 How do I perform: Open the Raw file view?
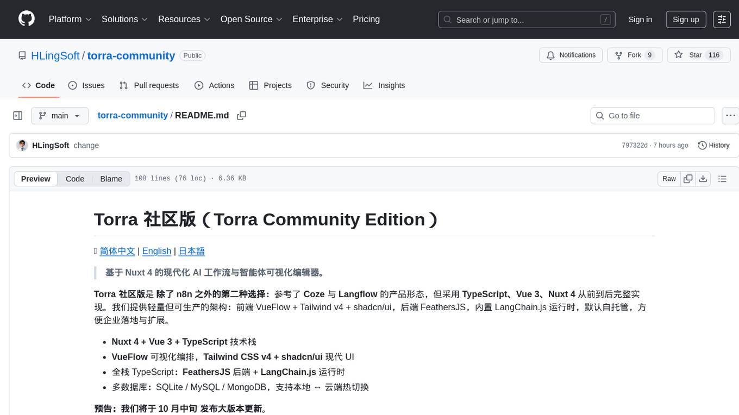(669, 179)
